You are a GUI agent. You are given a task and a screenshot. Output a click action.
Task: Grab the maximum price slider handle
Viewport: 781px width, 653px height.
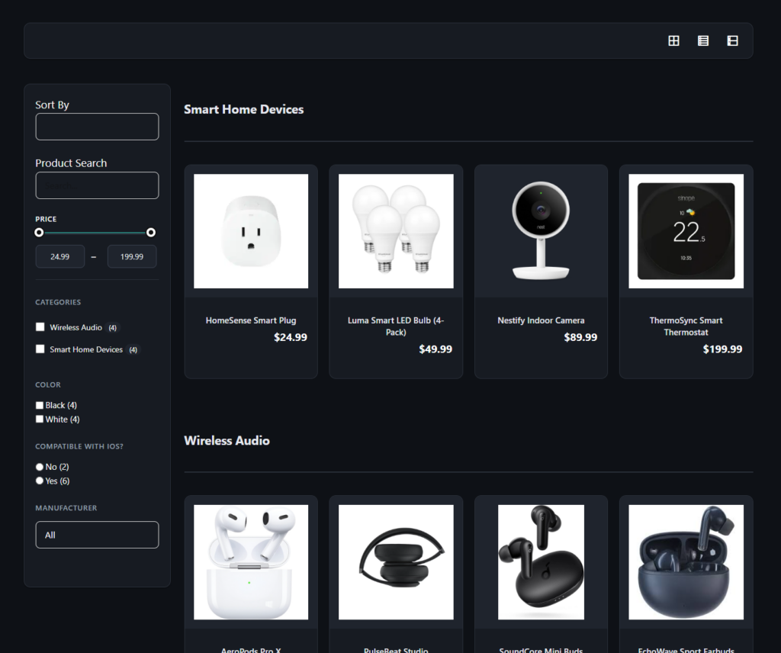click(151, 233)
